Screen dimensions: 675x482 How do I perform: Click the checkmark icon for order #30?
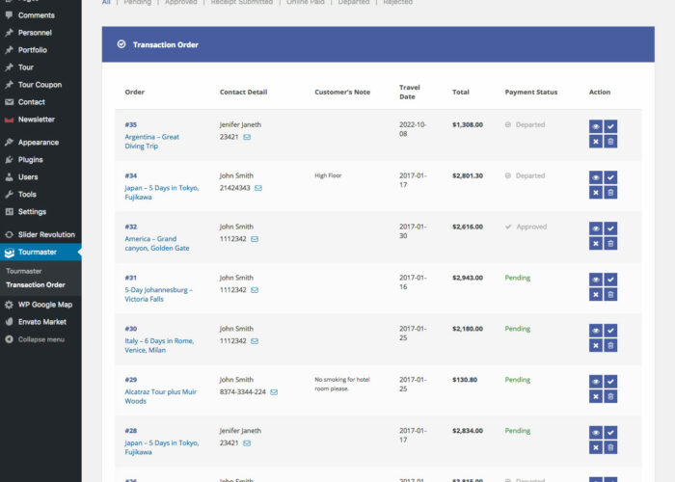[610, 331]
